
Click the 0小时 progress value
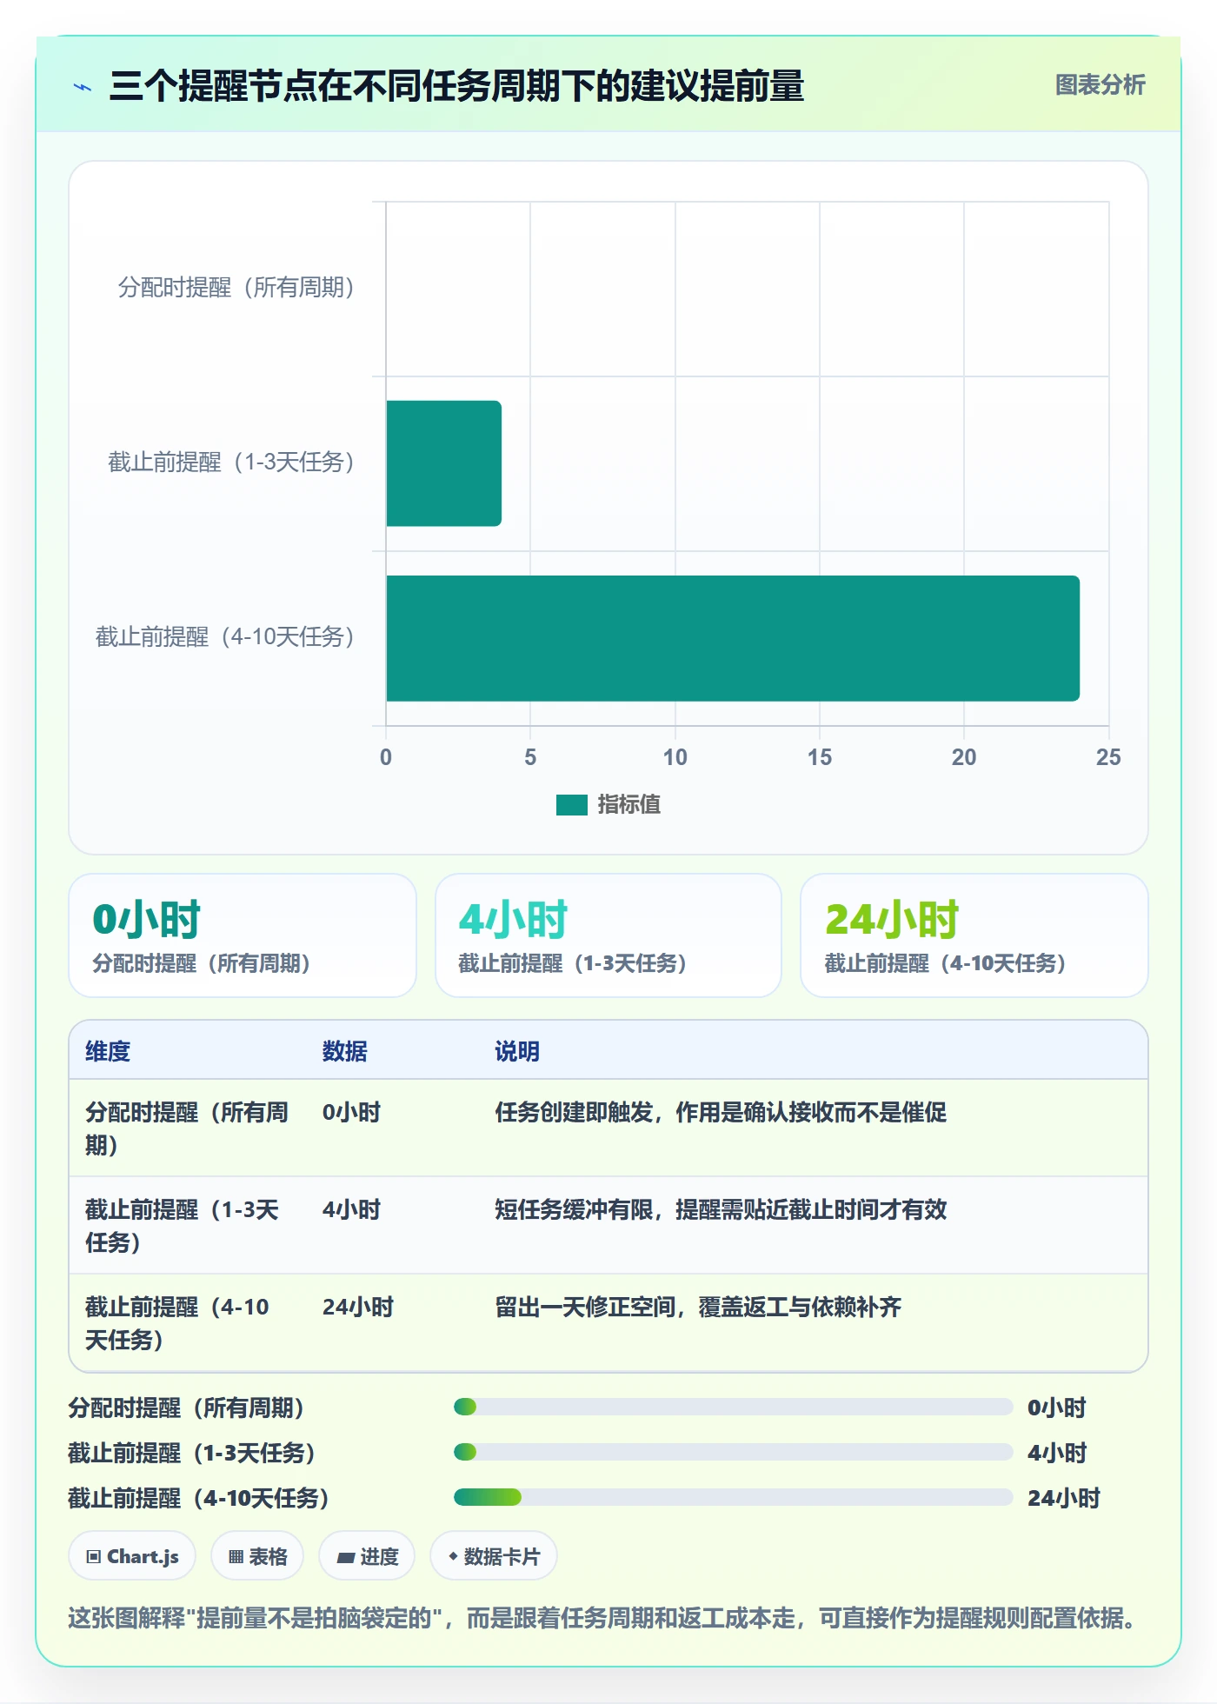[x=1056, y=1408]
